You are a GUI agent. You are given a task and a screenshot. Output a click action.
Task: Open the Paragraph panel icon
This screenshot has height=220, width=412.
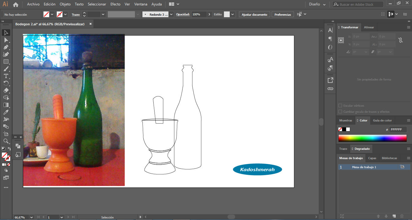click(x=330, y=39)
